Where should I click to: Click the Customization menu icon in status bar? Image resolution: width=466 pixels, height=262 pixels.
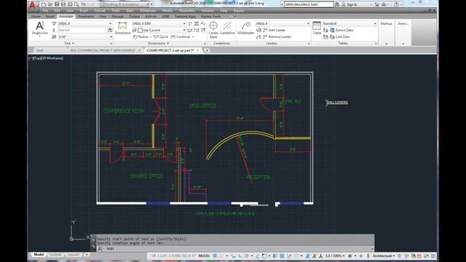[433, 255]
